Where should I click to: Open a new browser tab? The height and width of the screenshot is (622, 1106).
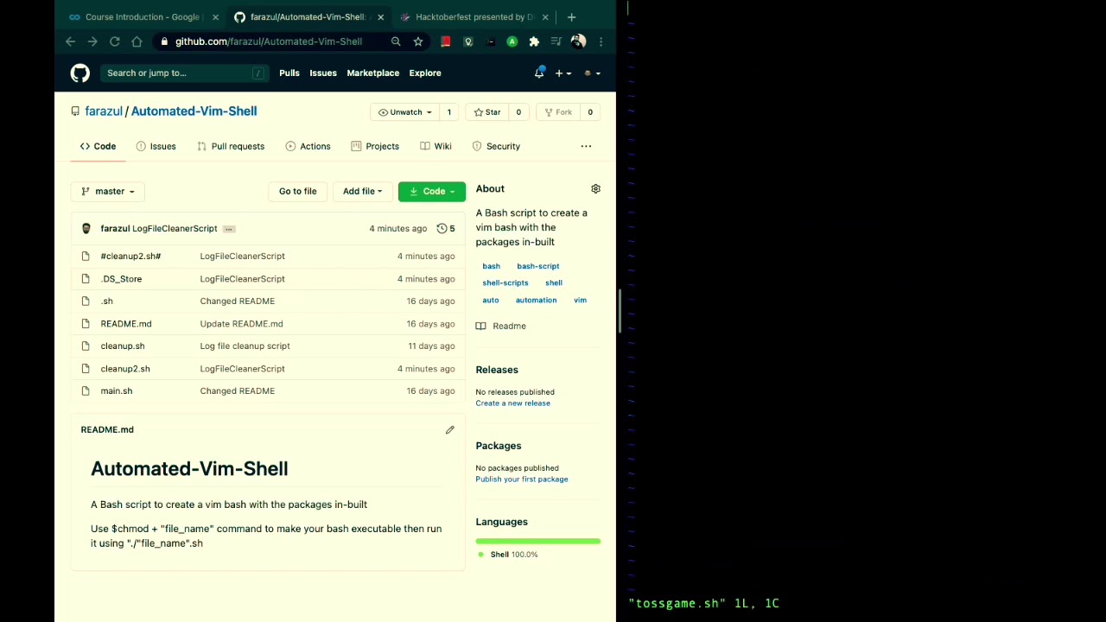(571, 16)
